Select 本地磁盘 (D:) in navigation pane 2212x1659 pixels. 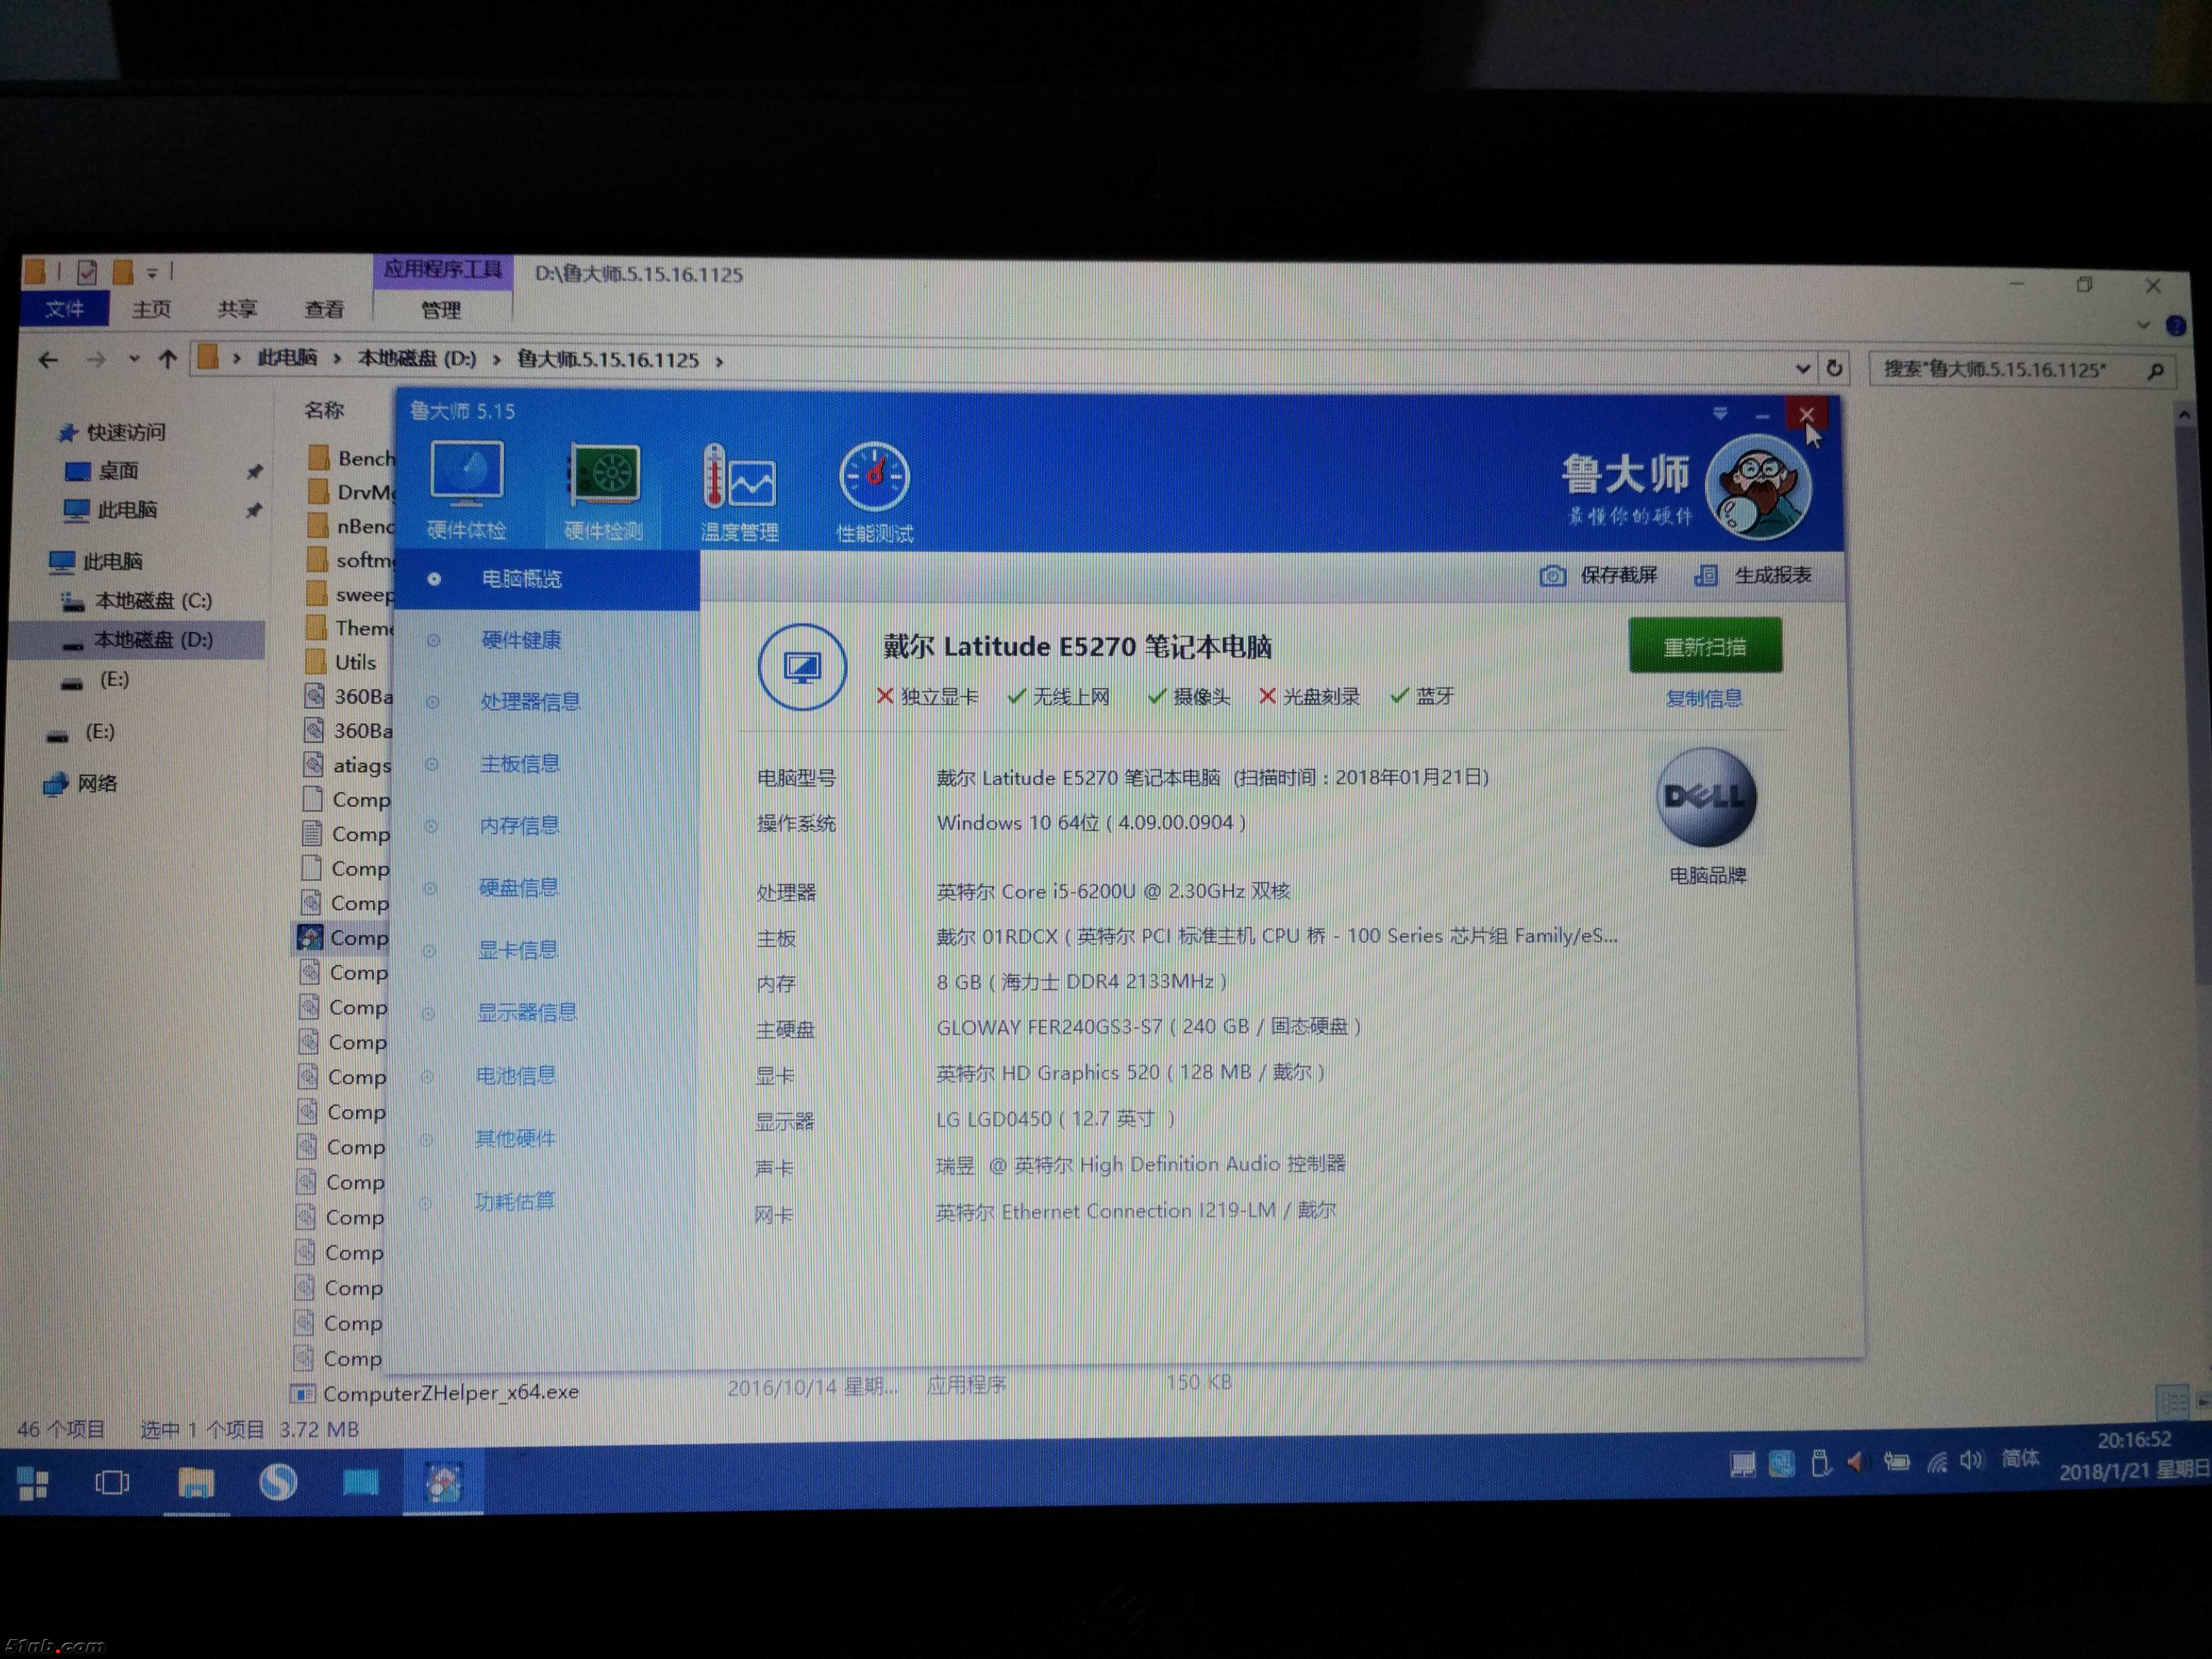pos(153,640)
